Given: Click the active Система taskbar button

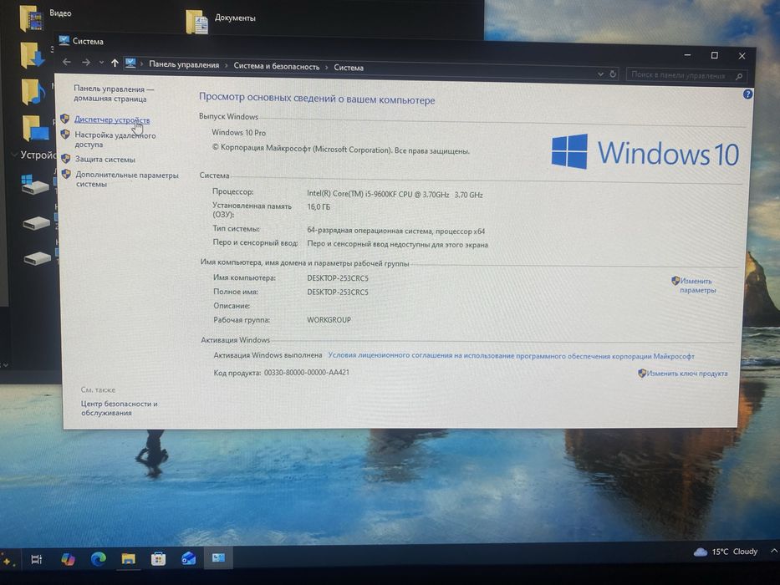Looking at the screenshot, I should (218, 557).
